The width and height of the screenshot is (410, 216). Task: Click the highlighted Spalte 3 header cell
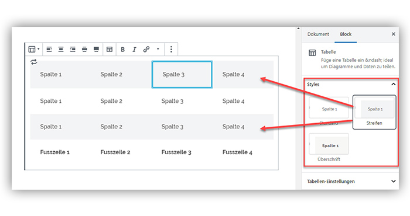[x=182, y=75]
